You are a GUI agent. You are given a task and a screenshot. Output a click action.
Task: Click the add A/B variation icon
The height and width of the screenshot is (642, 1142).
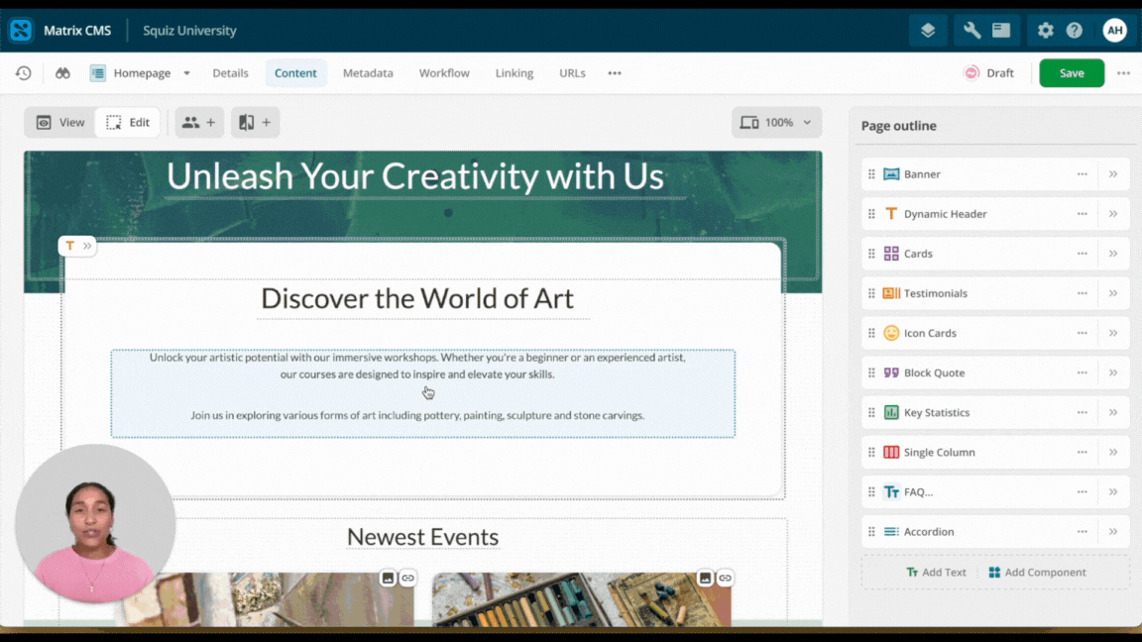click(x=255, y=122)
